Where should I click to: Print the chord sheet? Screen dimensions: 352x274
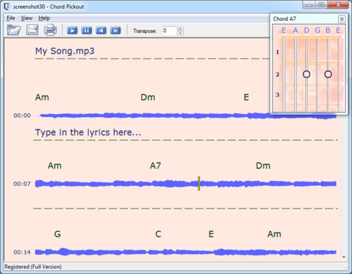pyautogui.click(x=50, y=30)
